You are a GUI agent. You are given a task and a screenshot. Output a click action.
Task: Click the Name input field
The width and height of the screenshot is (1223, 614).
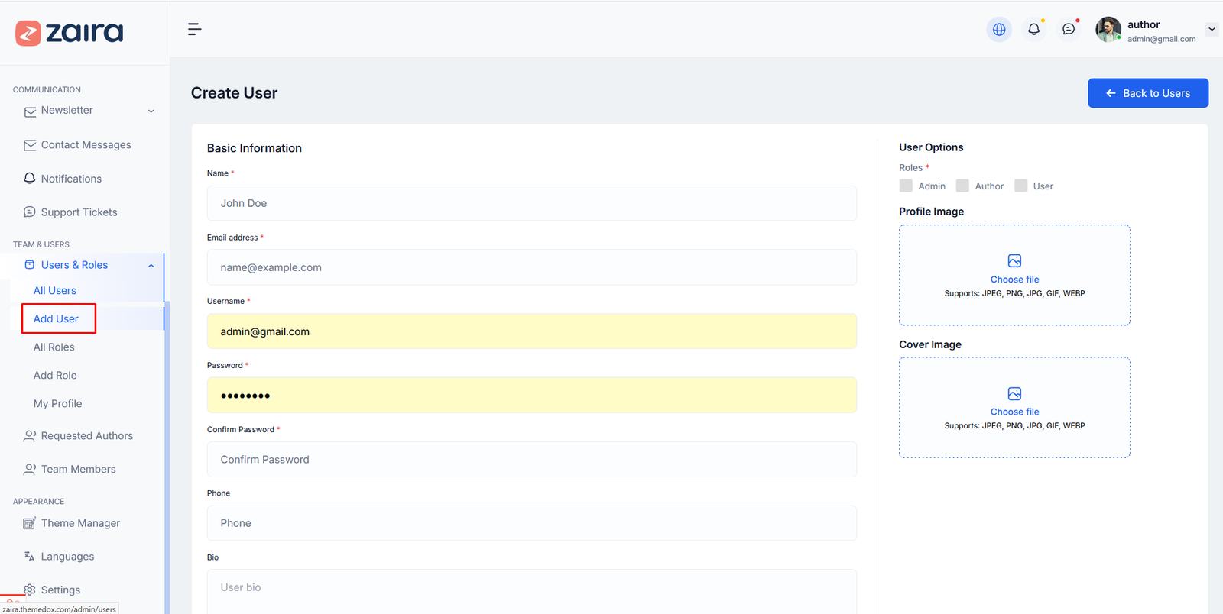[x=531, y=203]
